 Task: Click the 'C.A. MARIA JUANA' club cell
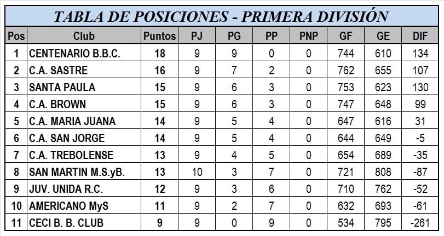tap(72, 121)
